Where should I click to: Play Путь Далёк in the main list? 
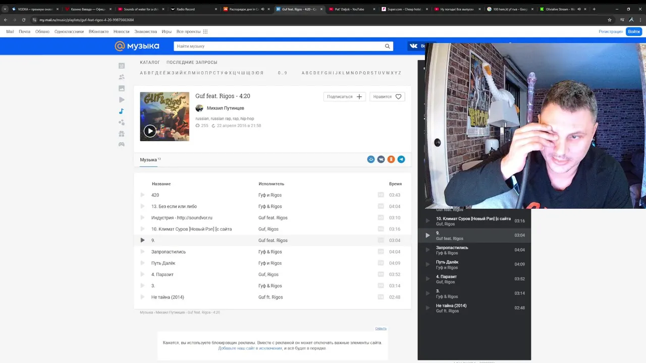point(142,263)
